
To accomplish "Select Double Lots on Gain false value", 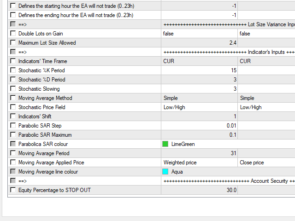I will (x=199, y=34).
